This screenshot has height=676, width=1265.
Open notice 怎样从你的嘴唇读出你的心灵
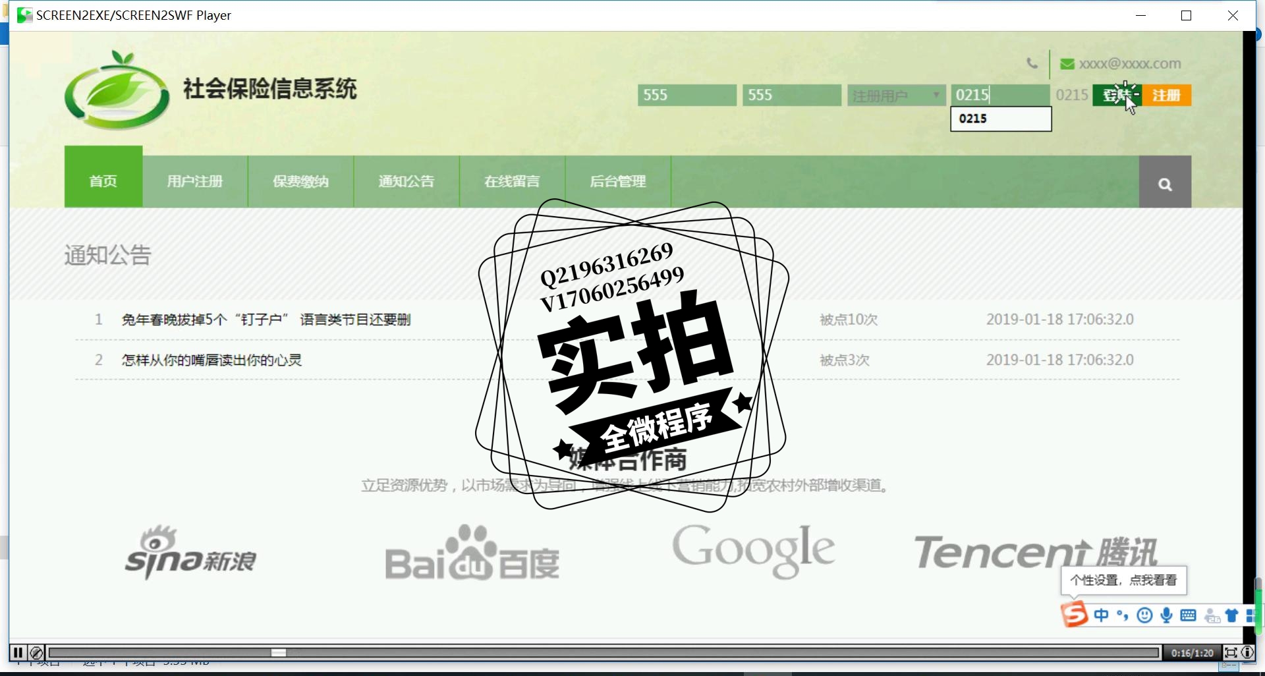tap(211, 360)
